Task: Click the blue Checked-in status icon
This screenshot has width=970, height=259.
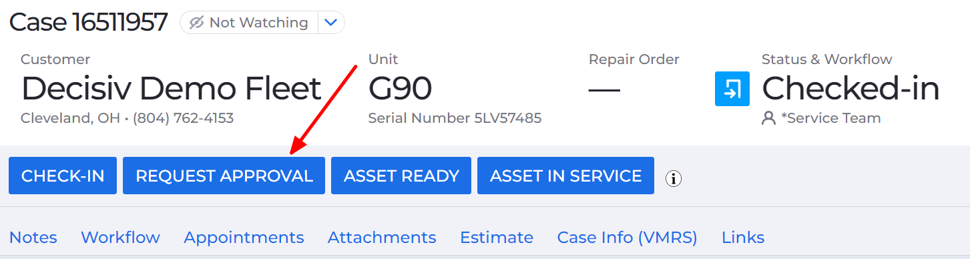Action: [732, 89]
